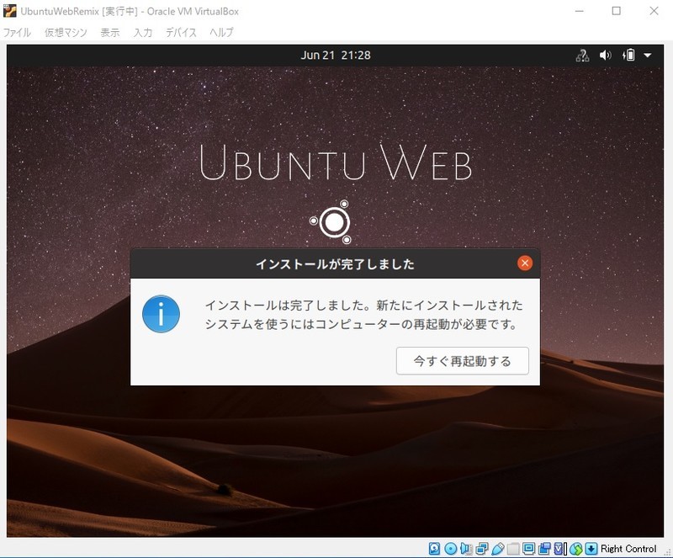Click the volume speaker icon in the Ubuntu top bar
Viewport: 673px width, 558px height.
[605, 55]
